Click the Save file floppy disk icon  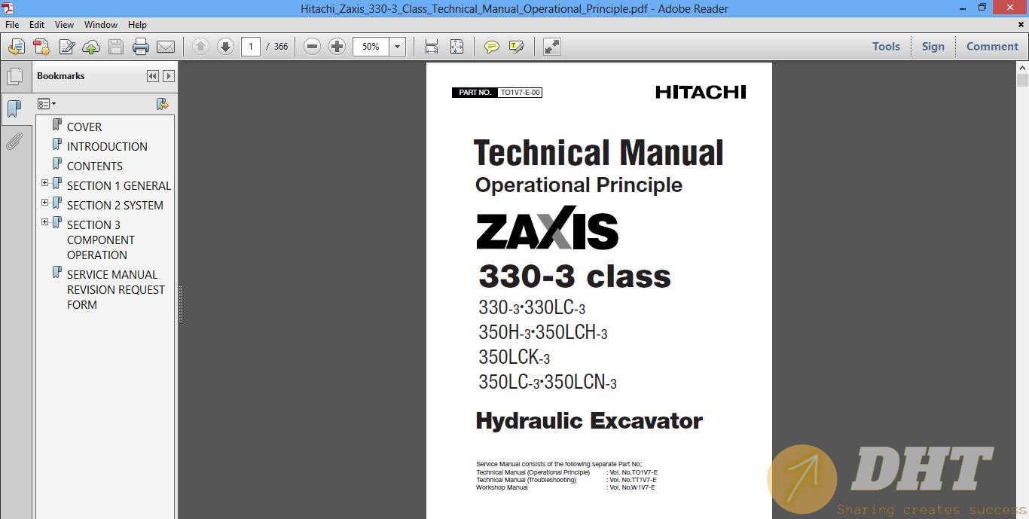[x=116, y=47]
